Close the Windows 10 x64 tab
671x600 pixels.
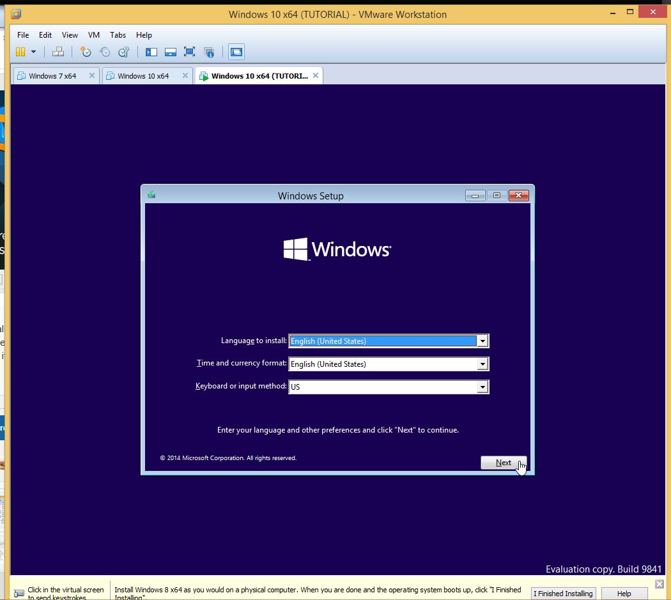[185, 76]
